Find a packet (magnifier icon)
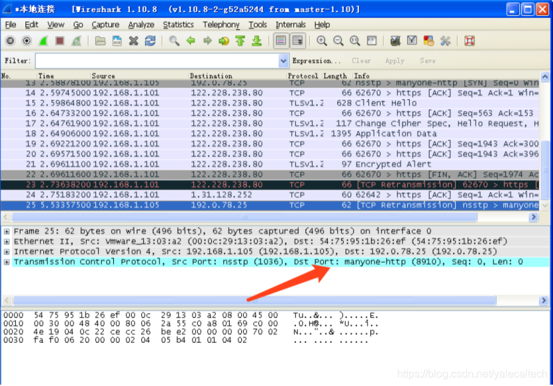This screenshot has height=386, width=553. click(174, 41)
